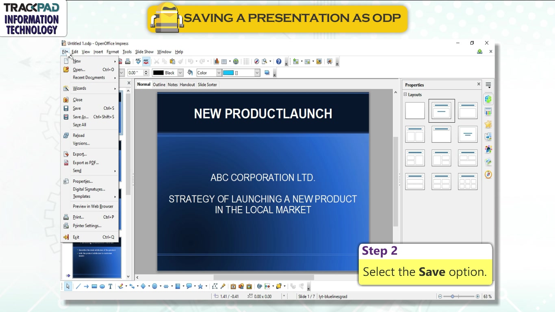Expand the Table icon dropdown arrow

point(230,61)
